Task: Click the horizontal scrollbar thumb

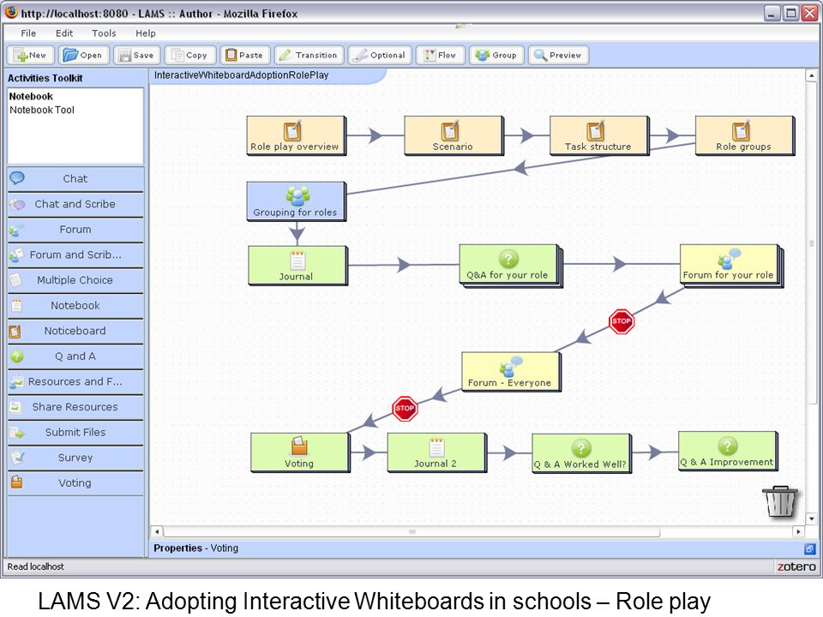Action: [411, 531]
